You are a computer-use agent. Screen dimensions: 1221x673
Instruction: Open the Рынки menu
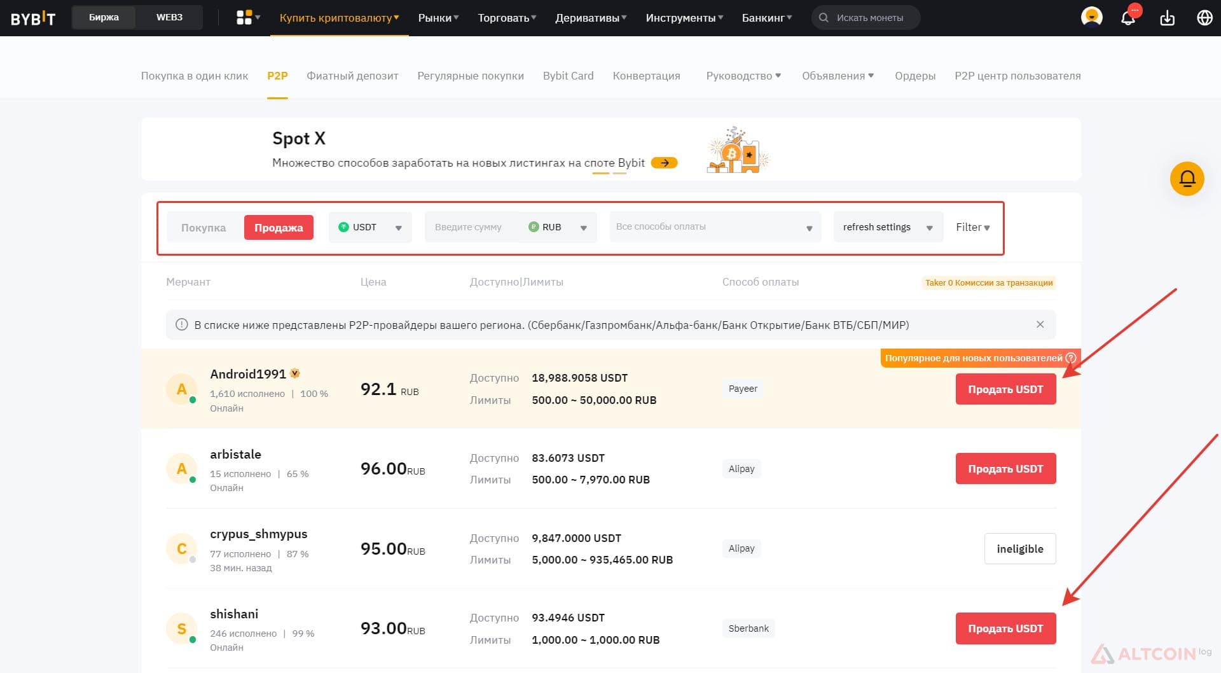pos(438,18)
